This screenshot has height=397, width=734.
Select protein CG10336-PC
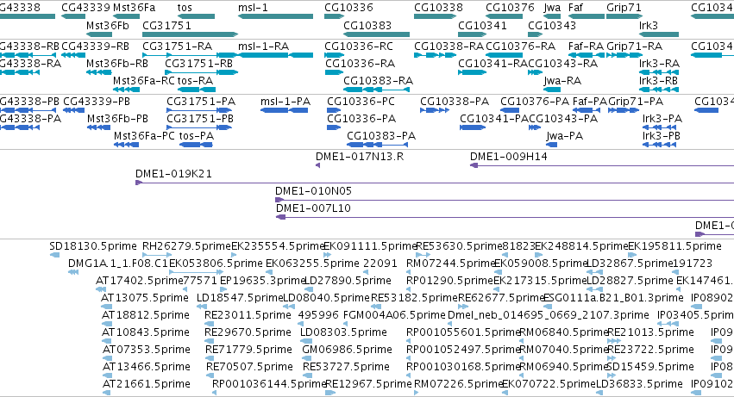[361, 102]
